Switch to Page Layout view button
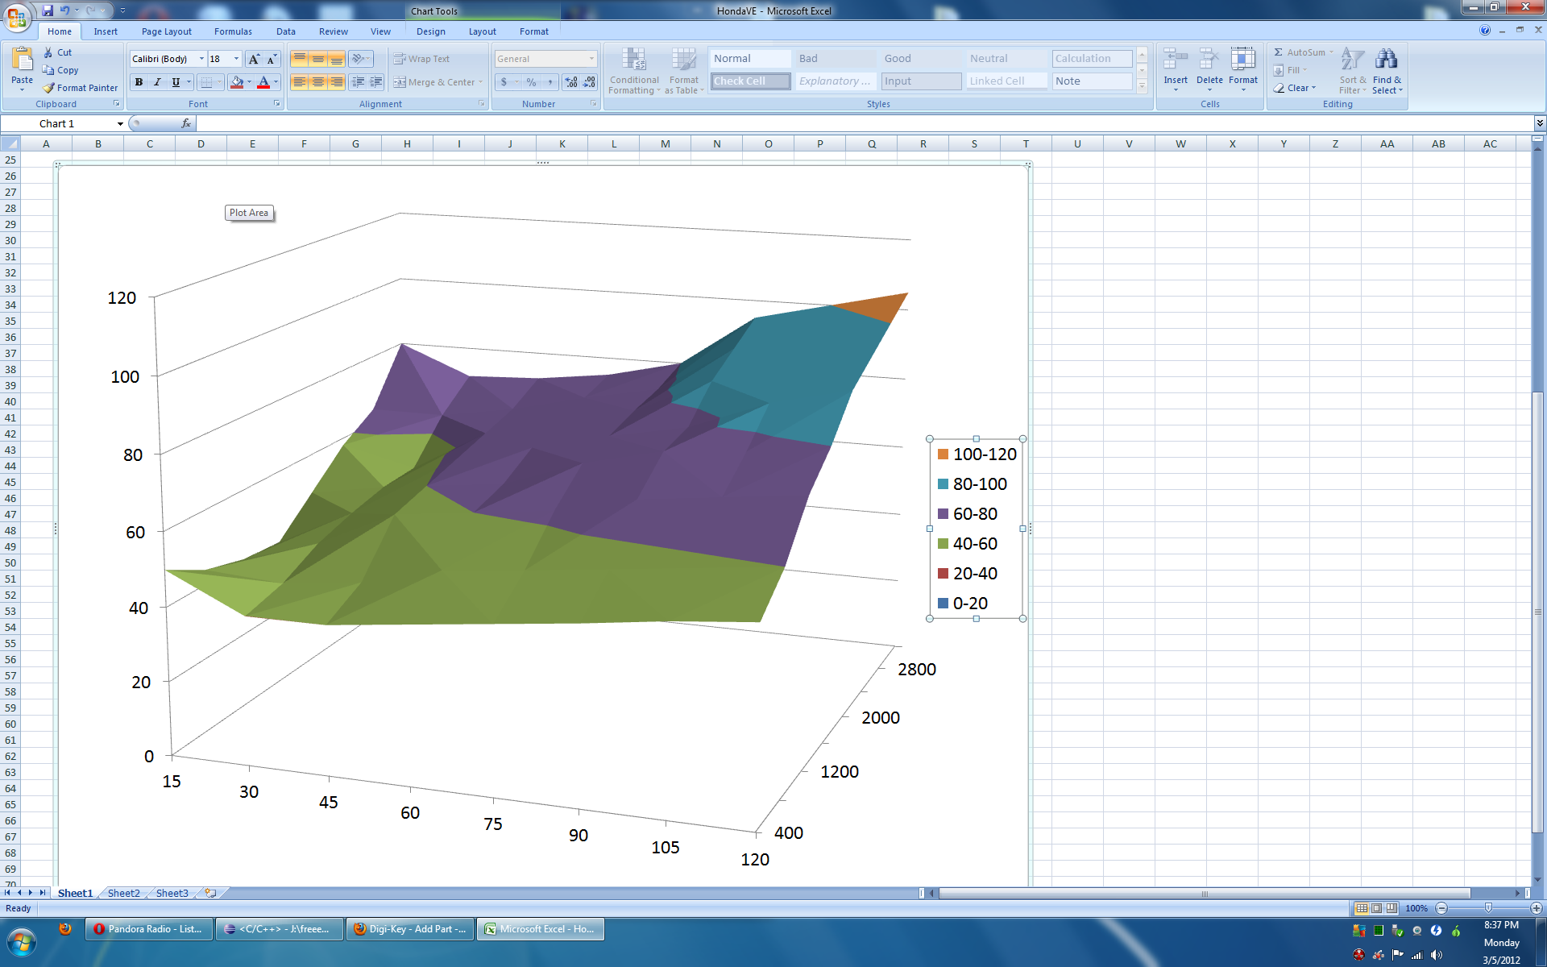1547x967 pixels. 1376,908
